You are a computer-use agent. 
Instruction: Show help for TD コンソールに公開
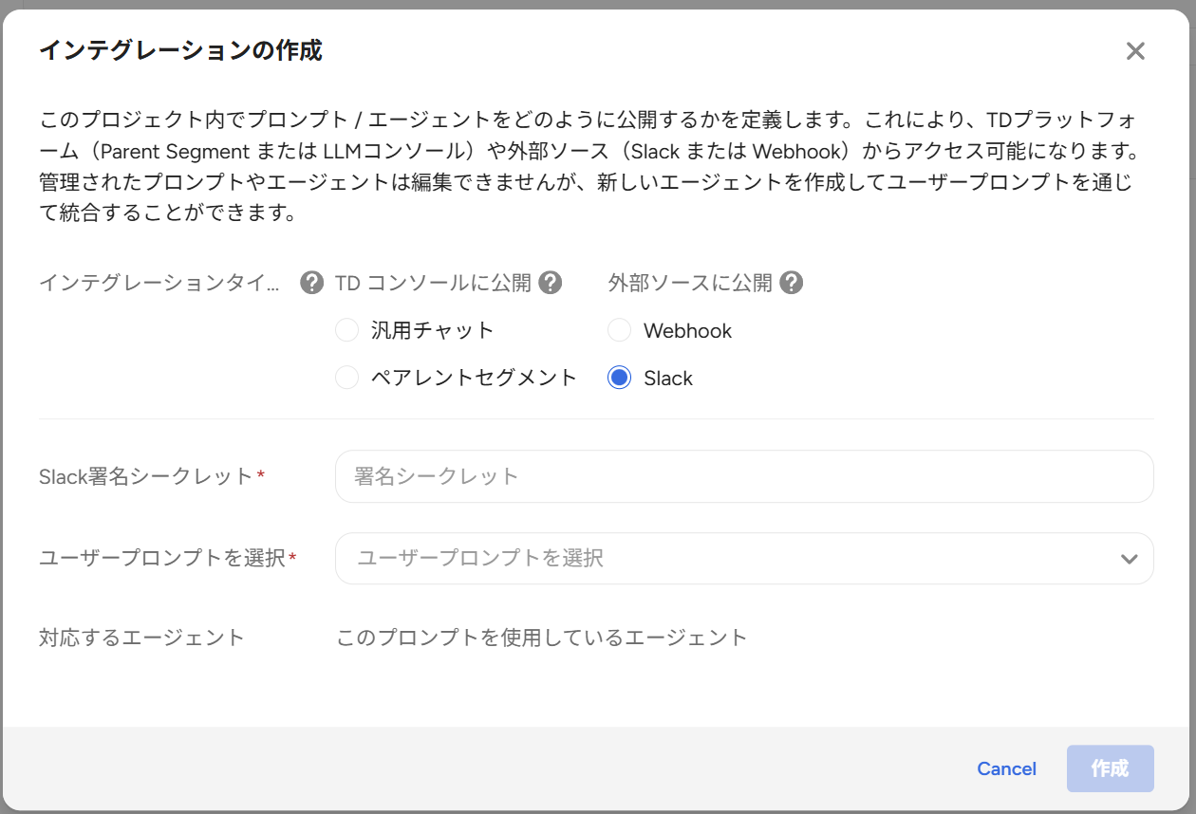point(550,283)
